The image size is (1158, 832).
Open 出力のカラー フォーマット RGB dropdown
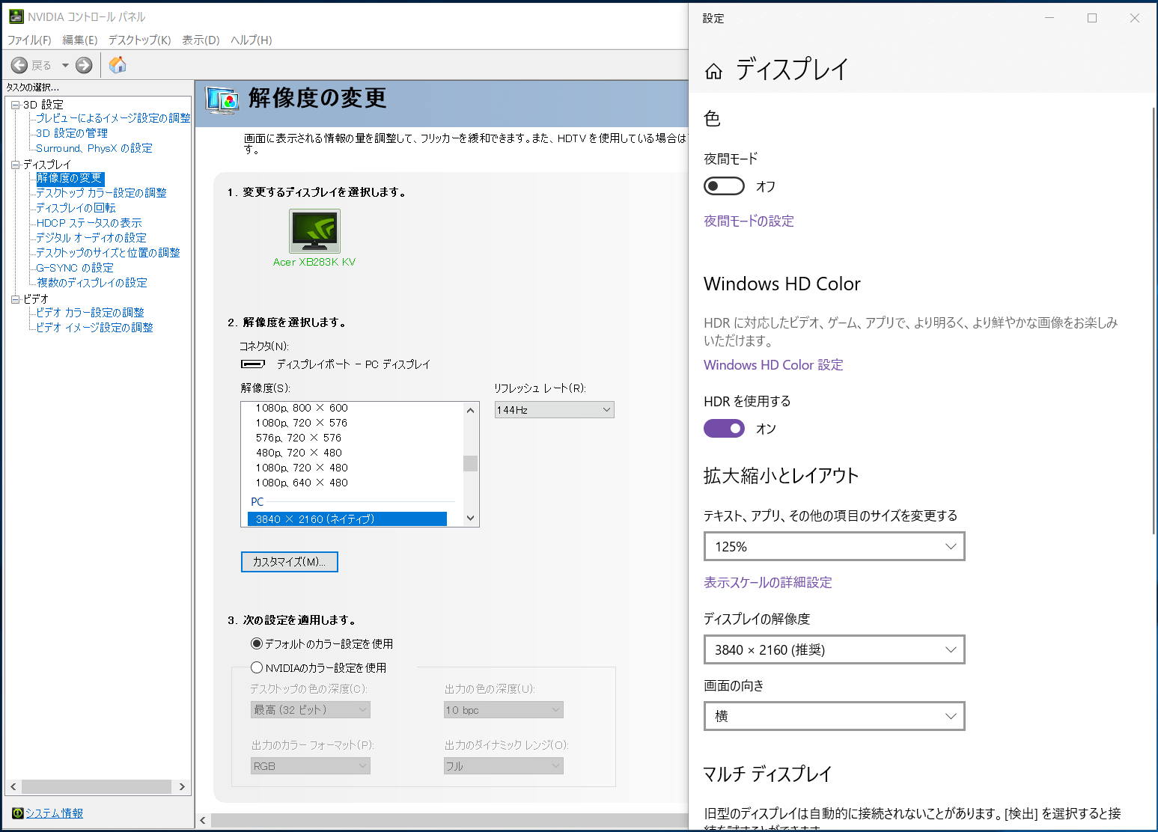(x=311, y=766)
